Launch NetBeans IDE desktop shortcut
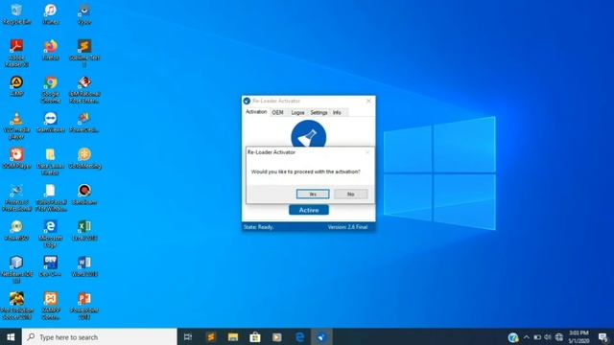Screen dimensions: 614x345 point(16,270)
